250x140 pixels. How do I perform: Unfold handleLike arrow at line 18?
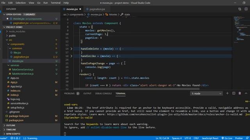point(71,56)
